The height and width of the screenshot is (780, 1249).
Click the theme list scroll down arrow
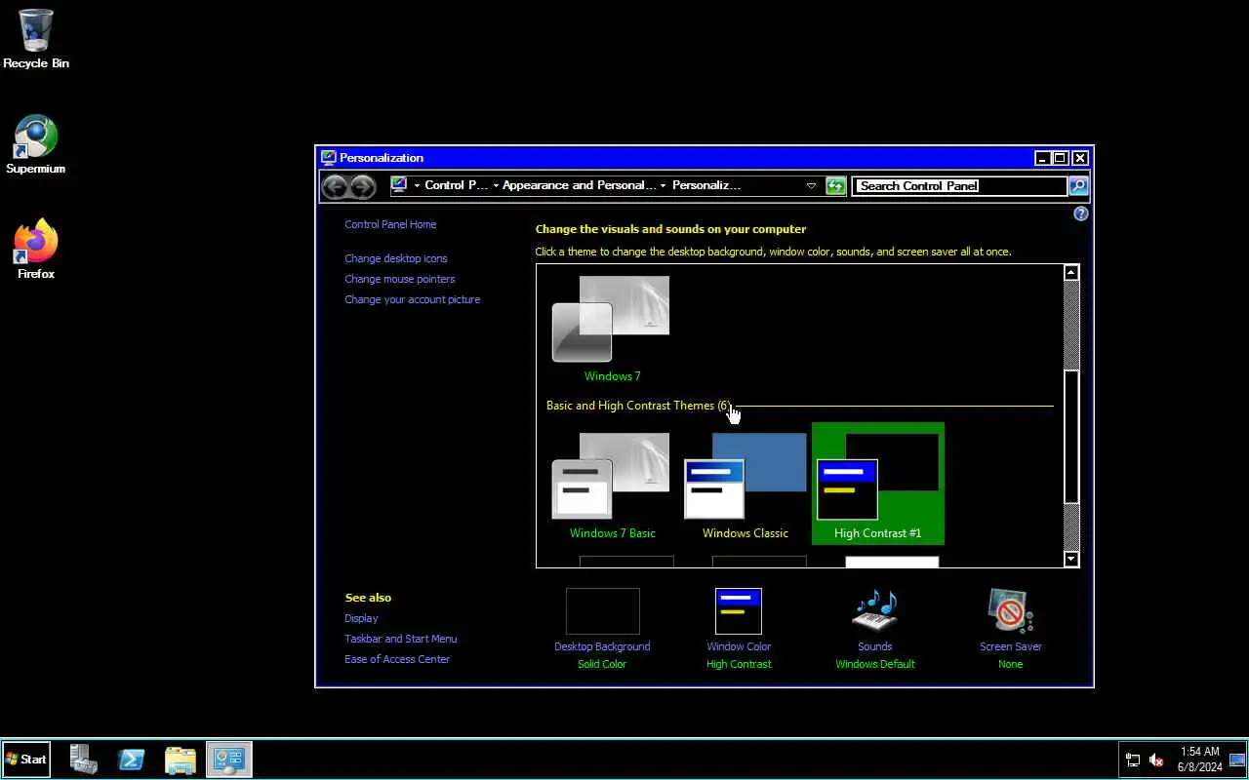[x=1071, y=559]
